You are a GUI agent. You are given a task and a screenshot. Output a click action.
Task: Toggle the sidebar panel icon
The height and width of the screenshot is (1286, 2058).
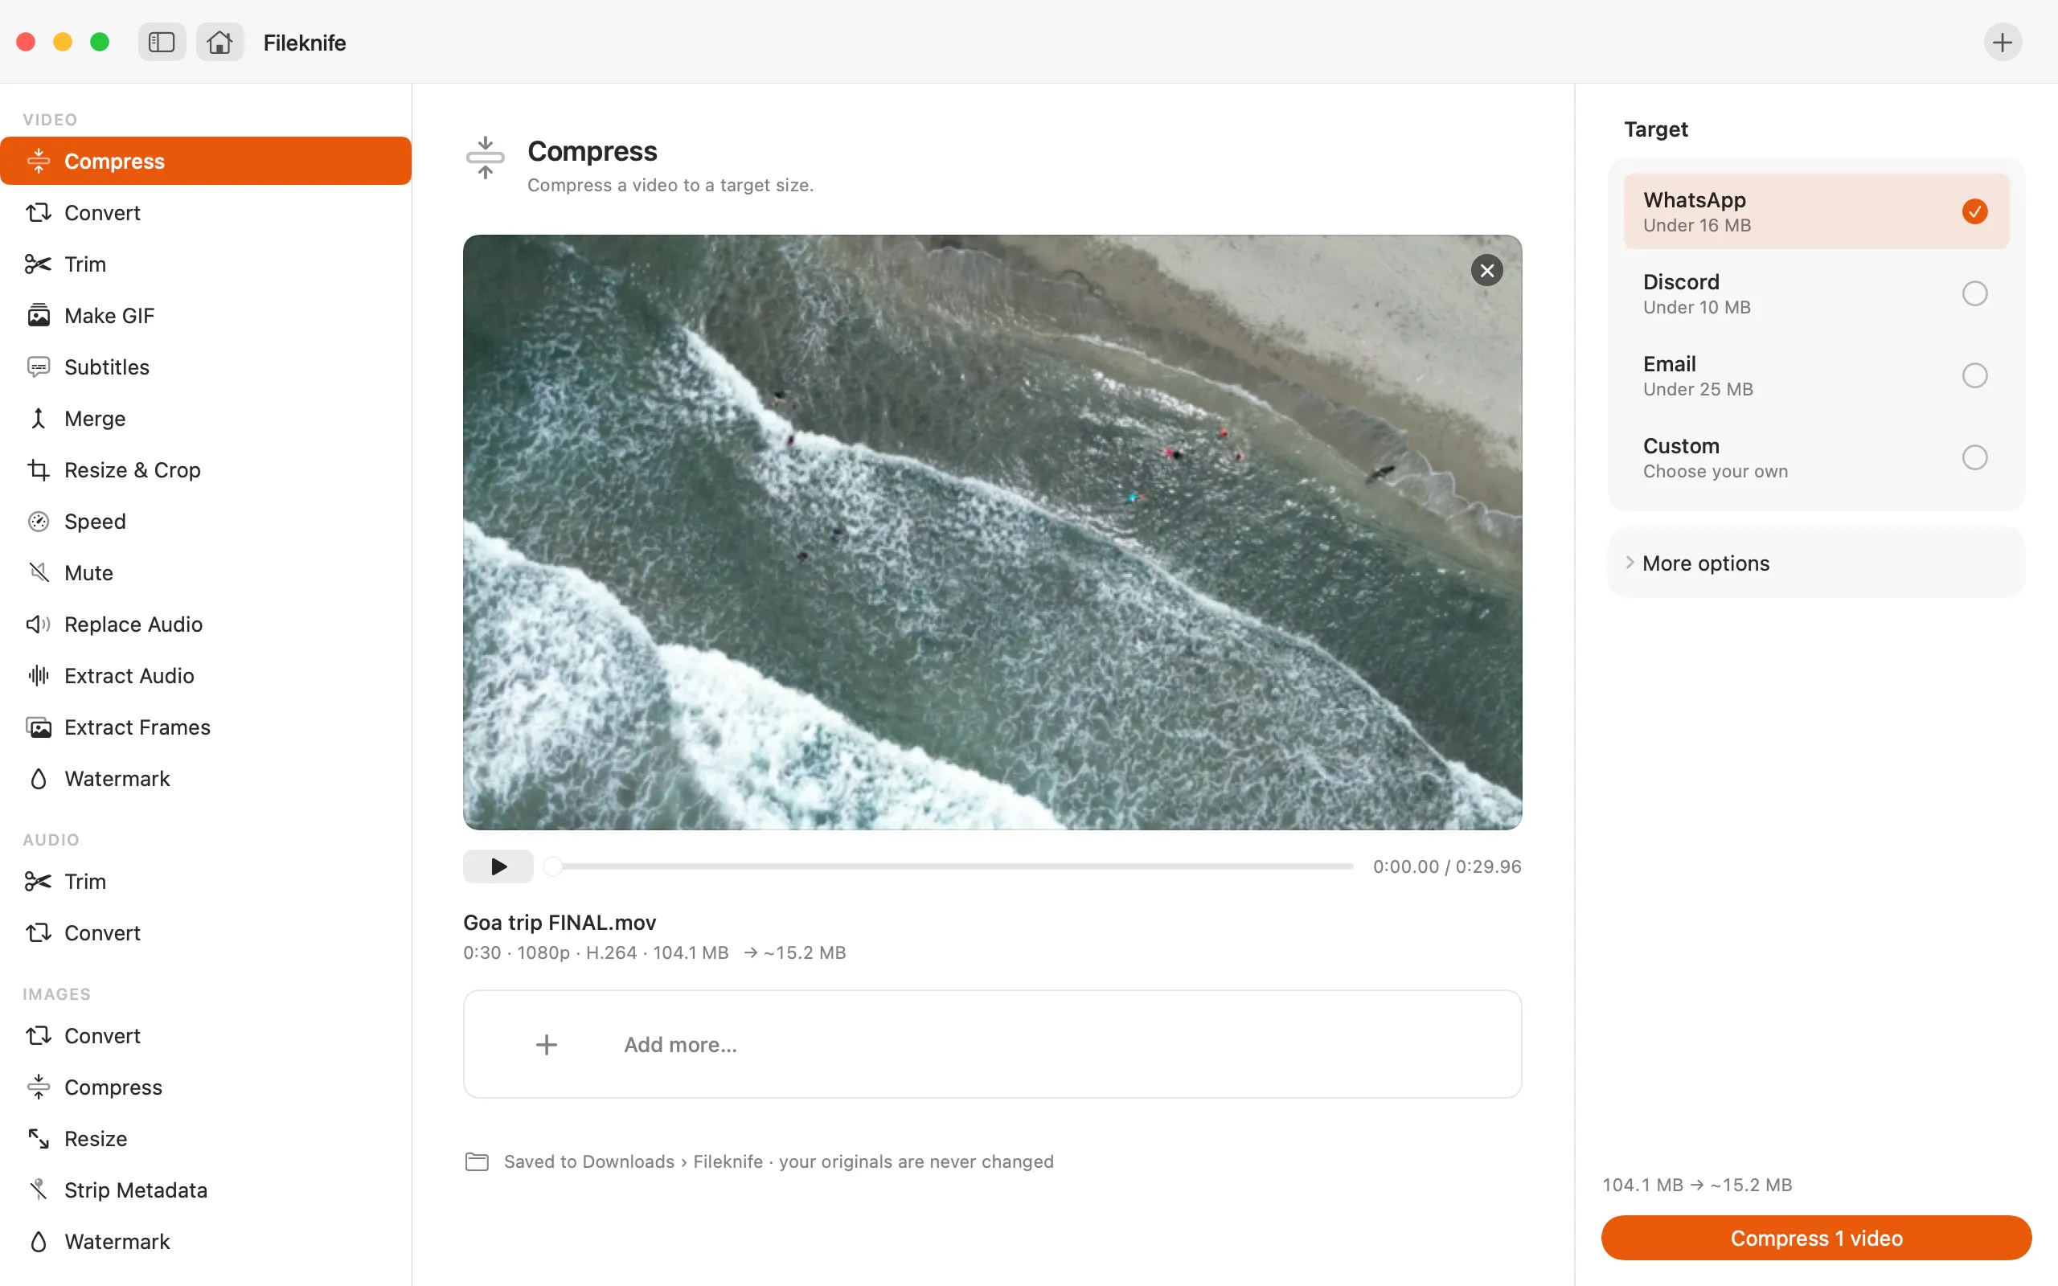[x=162, y=42]
